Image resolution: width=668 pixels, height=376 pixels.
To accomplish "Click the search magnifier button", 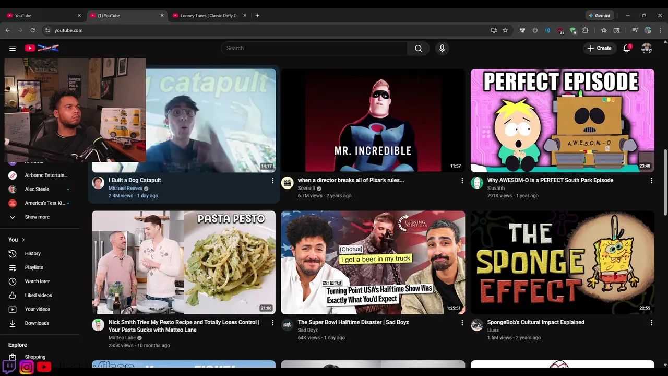I will coord(419,48).
